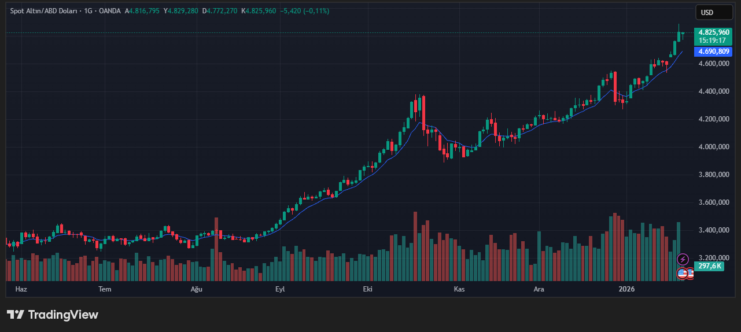Click the blue 4.690,809 moving average label
The image size is (741, 332).
714,51
